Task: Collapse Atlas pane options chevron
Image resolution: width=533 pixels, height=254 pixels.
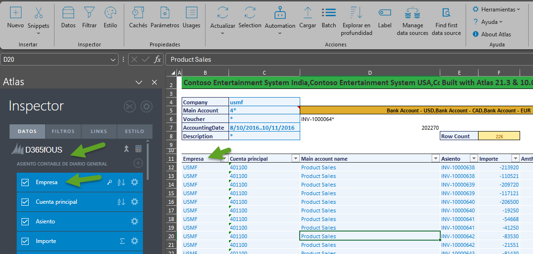Action: [139, 82]
